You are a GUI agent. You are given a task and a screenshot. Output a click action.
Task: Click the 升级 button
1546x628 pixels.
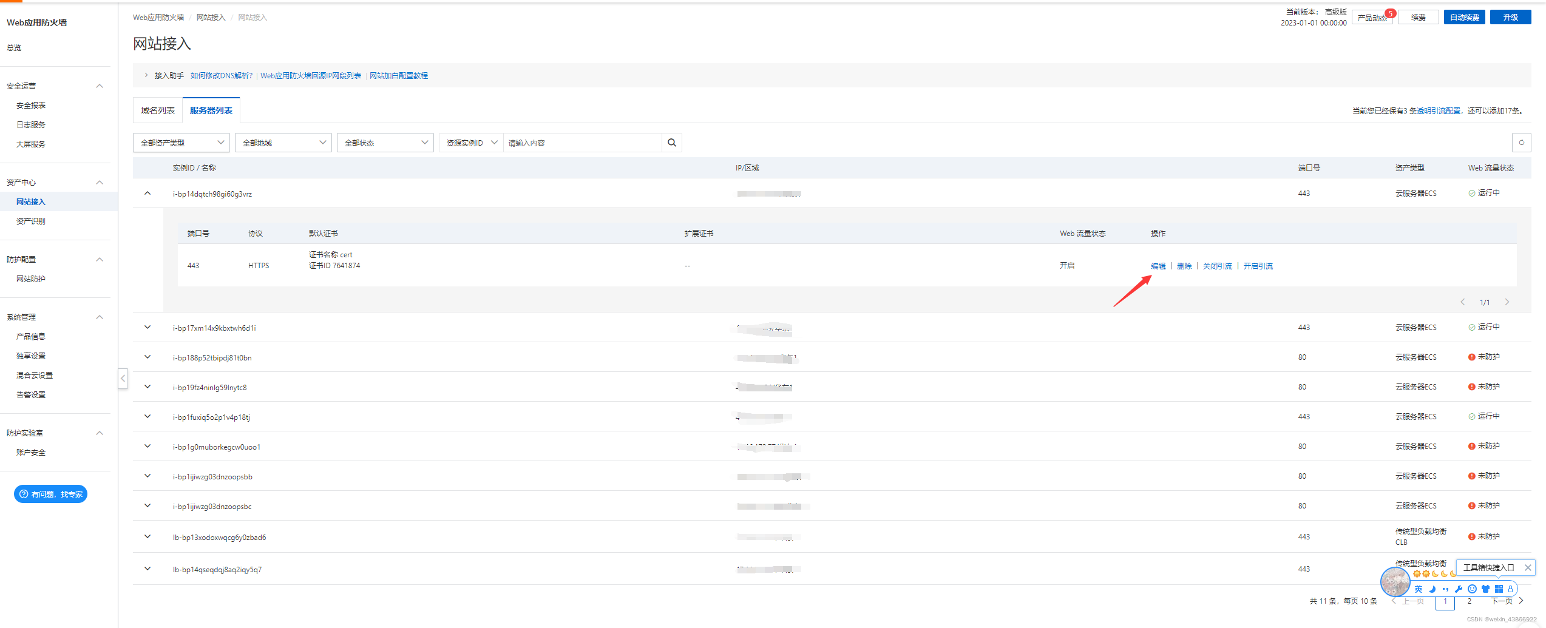coord(1510,18)
